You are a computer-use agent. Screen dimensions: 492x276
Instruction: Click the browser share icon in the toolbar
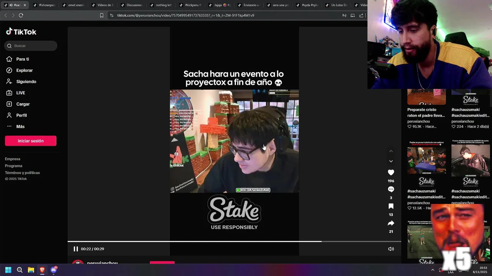(361, 15)
